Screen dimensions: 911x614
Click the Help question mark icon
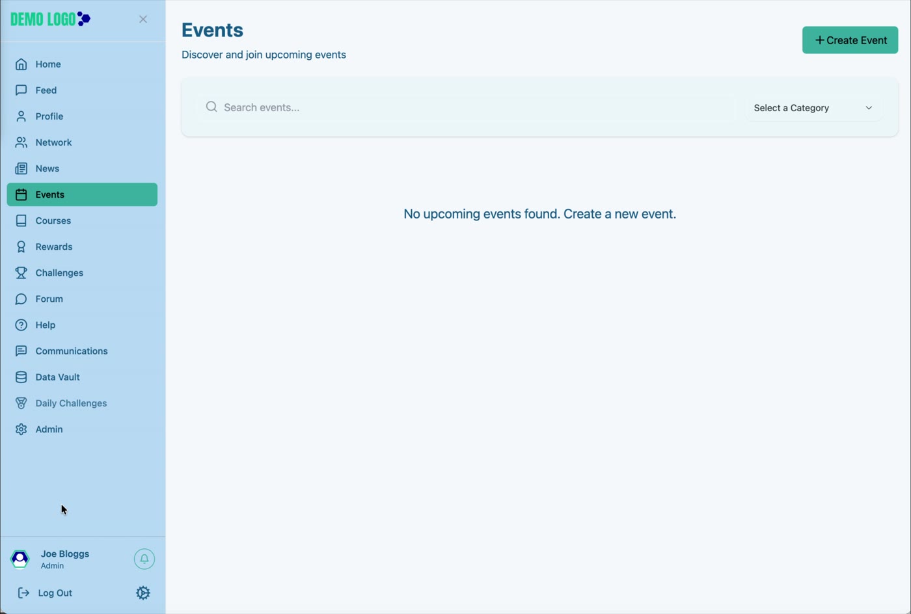(21, 325)
